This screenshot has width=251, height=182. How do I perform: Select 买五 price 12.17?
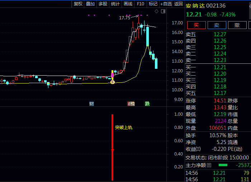pyautogui.click(x=220, y=93)
